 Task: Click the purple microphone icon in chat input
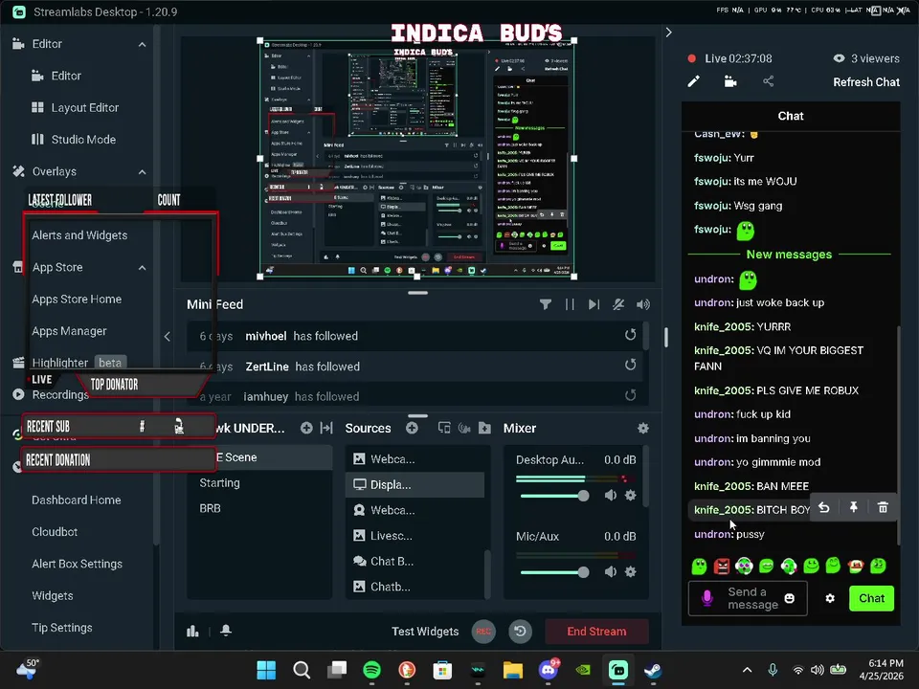[706, 598]
